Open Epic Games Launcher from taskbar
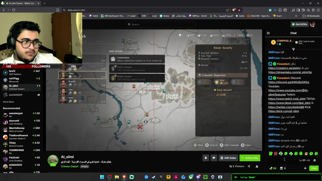 (161, 177)
